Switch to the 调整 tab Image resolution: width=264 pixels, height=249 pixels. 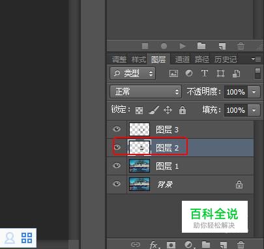(x=119, y=59)
